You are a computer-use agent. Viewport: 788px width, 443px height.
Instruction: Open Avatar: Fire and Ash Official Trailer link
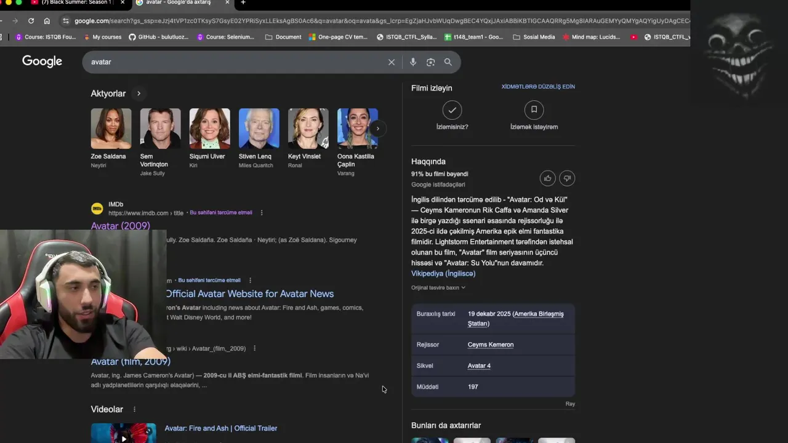(x=221, y=428)
